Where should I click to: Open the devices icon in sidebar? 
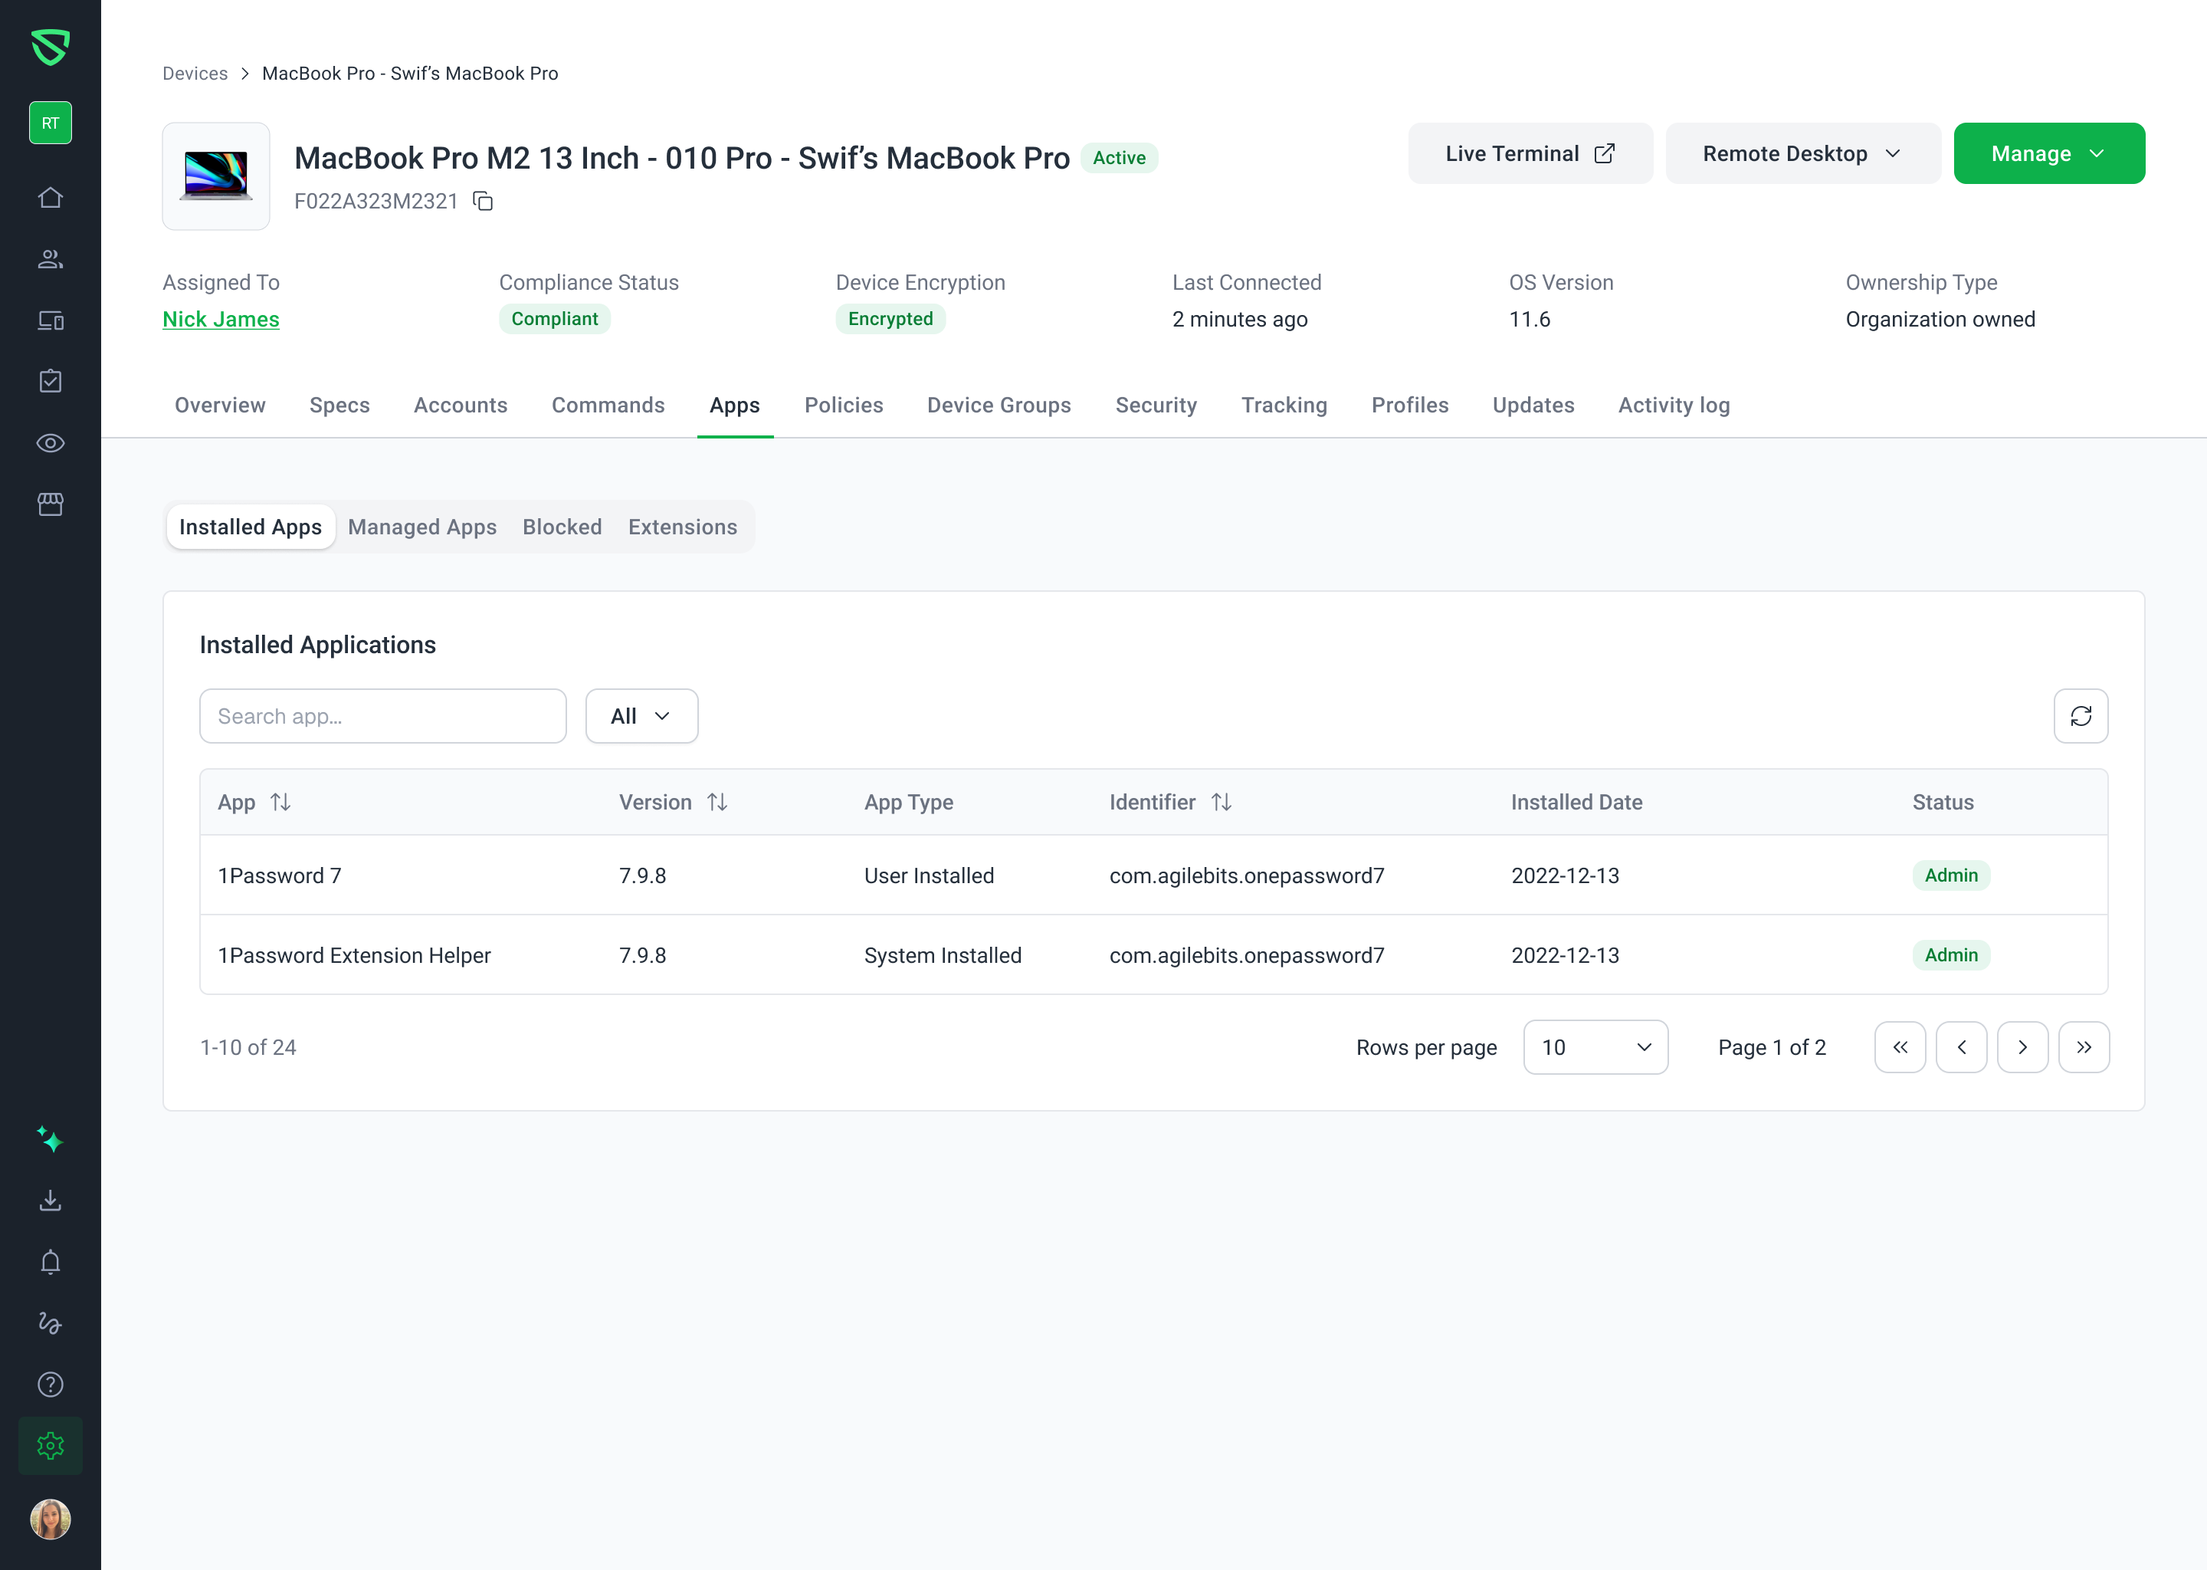[51, 320]
